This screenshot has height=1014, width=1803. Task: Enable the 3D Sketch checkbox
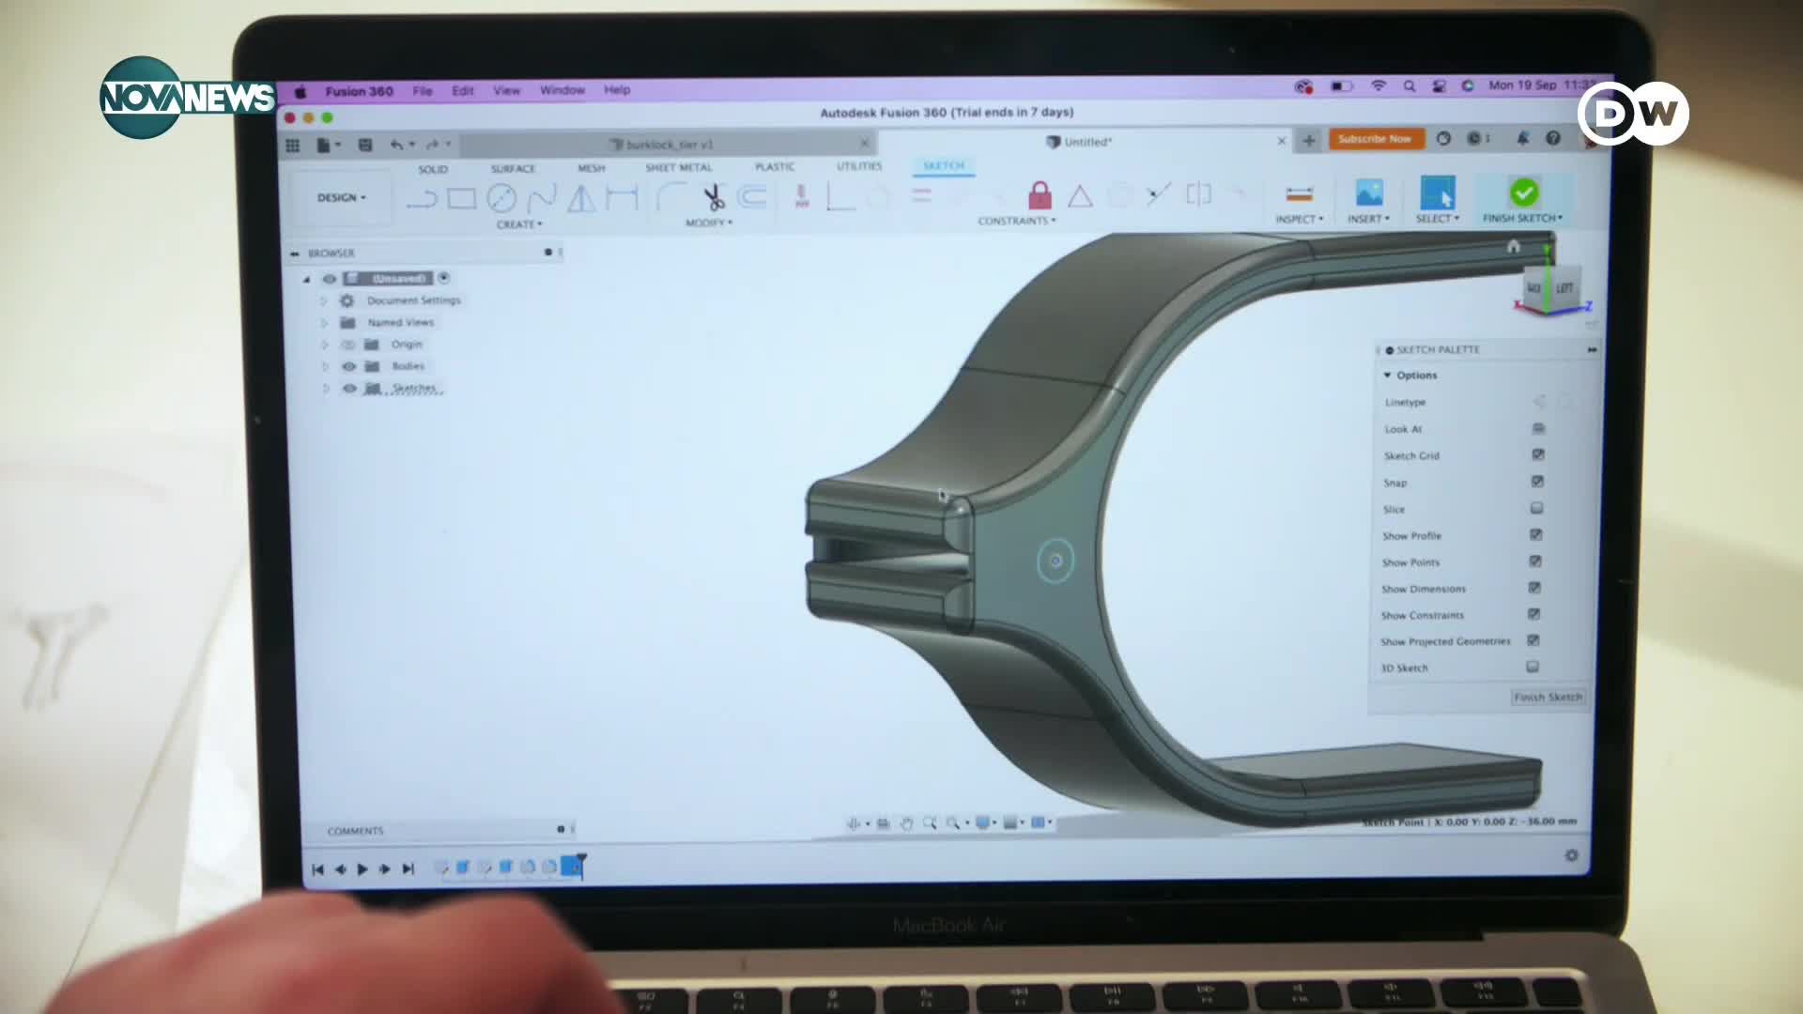pyautogui.click(x=1533, y=667)
